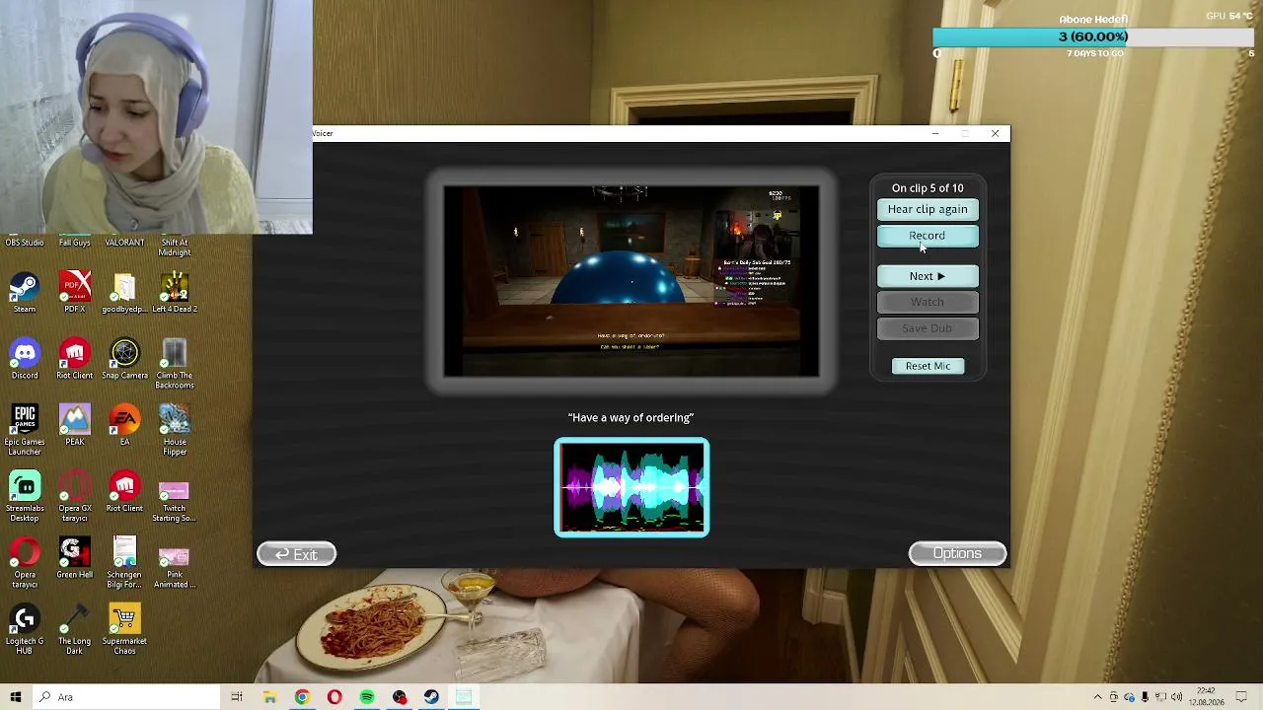Replay audio with Hear clip again

[928, 209]
